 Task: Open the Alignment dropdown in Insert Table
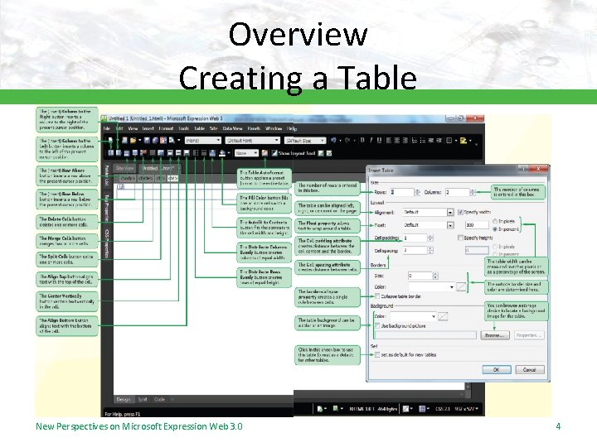[428, 212]
